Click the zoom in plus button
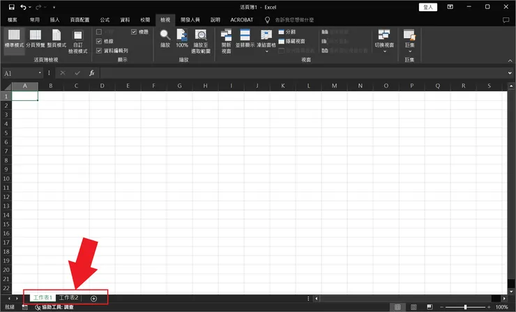Screen dimensions: 516x312 [x=489, y=307]
